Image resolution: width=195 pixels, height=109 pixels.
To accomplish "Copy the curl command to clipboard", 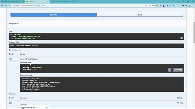I will coord(182,38).
